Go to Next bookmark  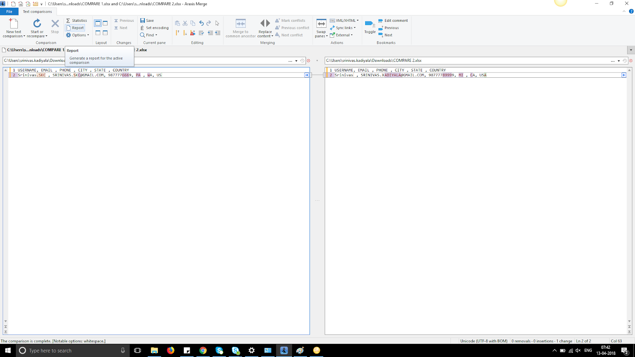(385, 35)
